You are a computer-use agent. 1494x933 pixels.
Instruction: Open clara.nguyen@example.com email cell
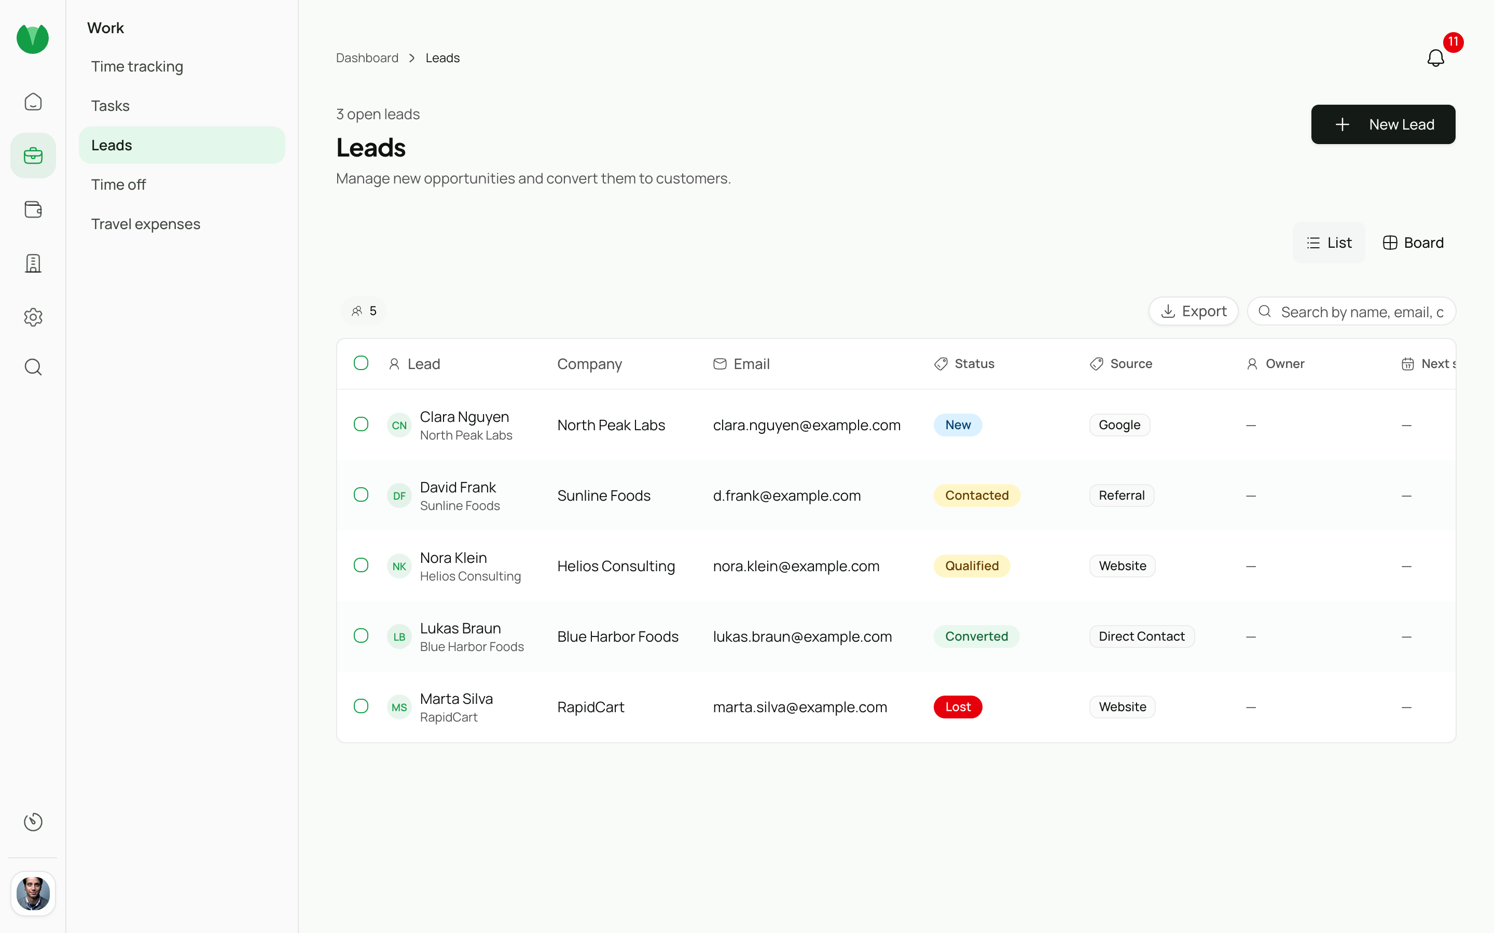click(806, 425)
